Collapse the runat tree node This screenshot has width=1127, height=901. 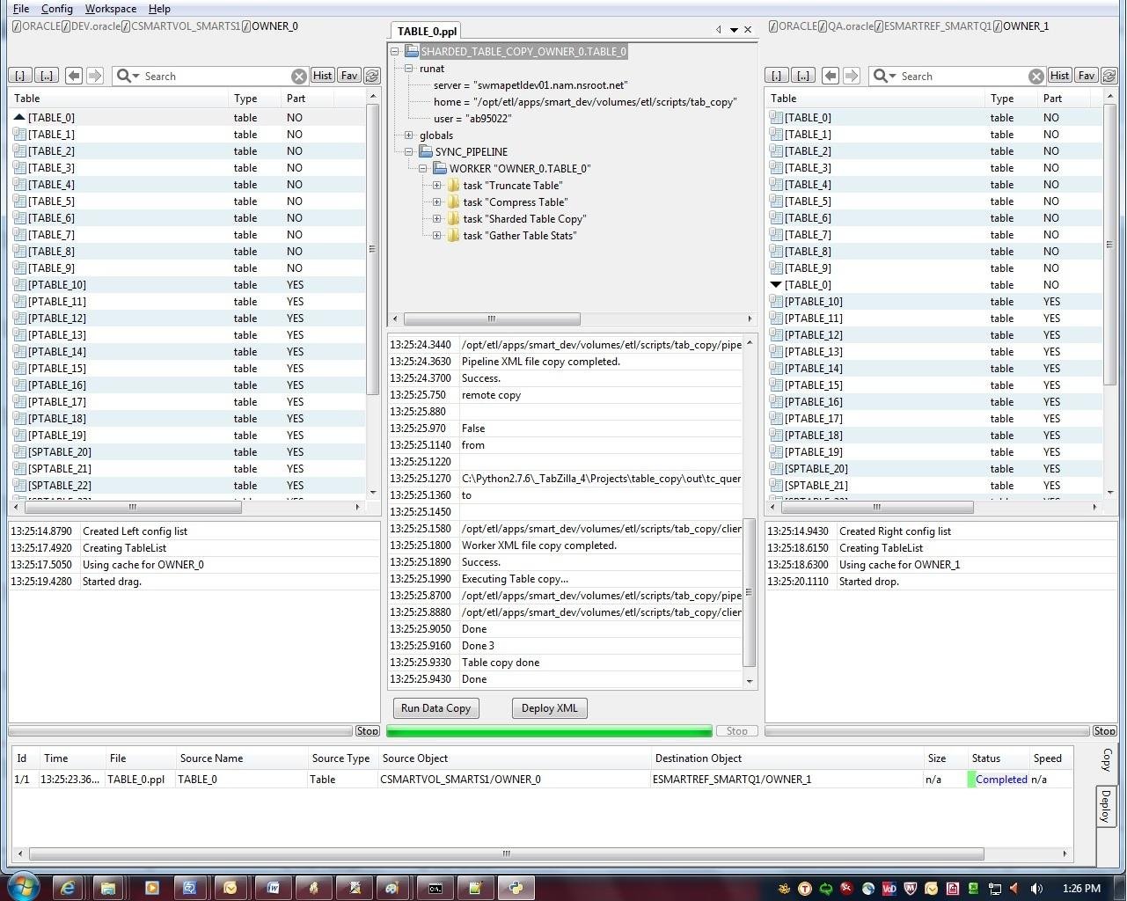pyautogui.click(x=408, y=68)
